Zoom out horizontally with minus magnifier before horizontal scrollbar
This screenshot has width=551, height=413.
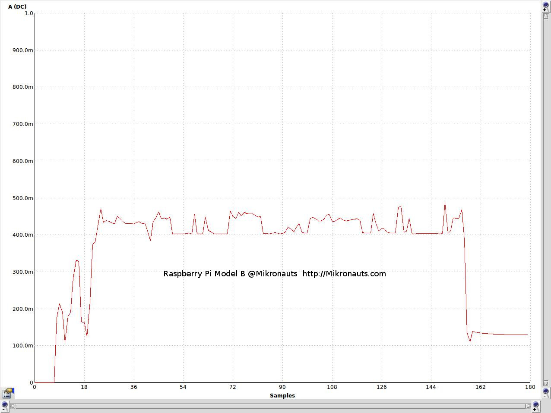(4, 406)
